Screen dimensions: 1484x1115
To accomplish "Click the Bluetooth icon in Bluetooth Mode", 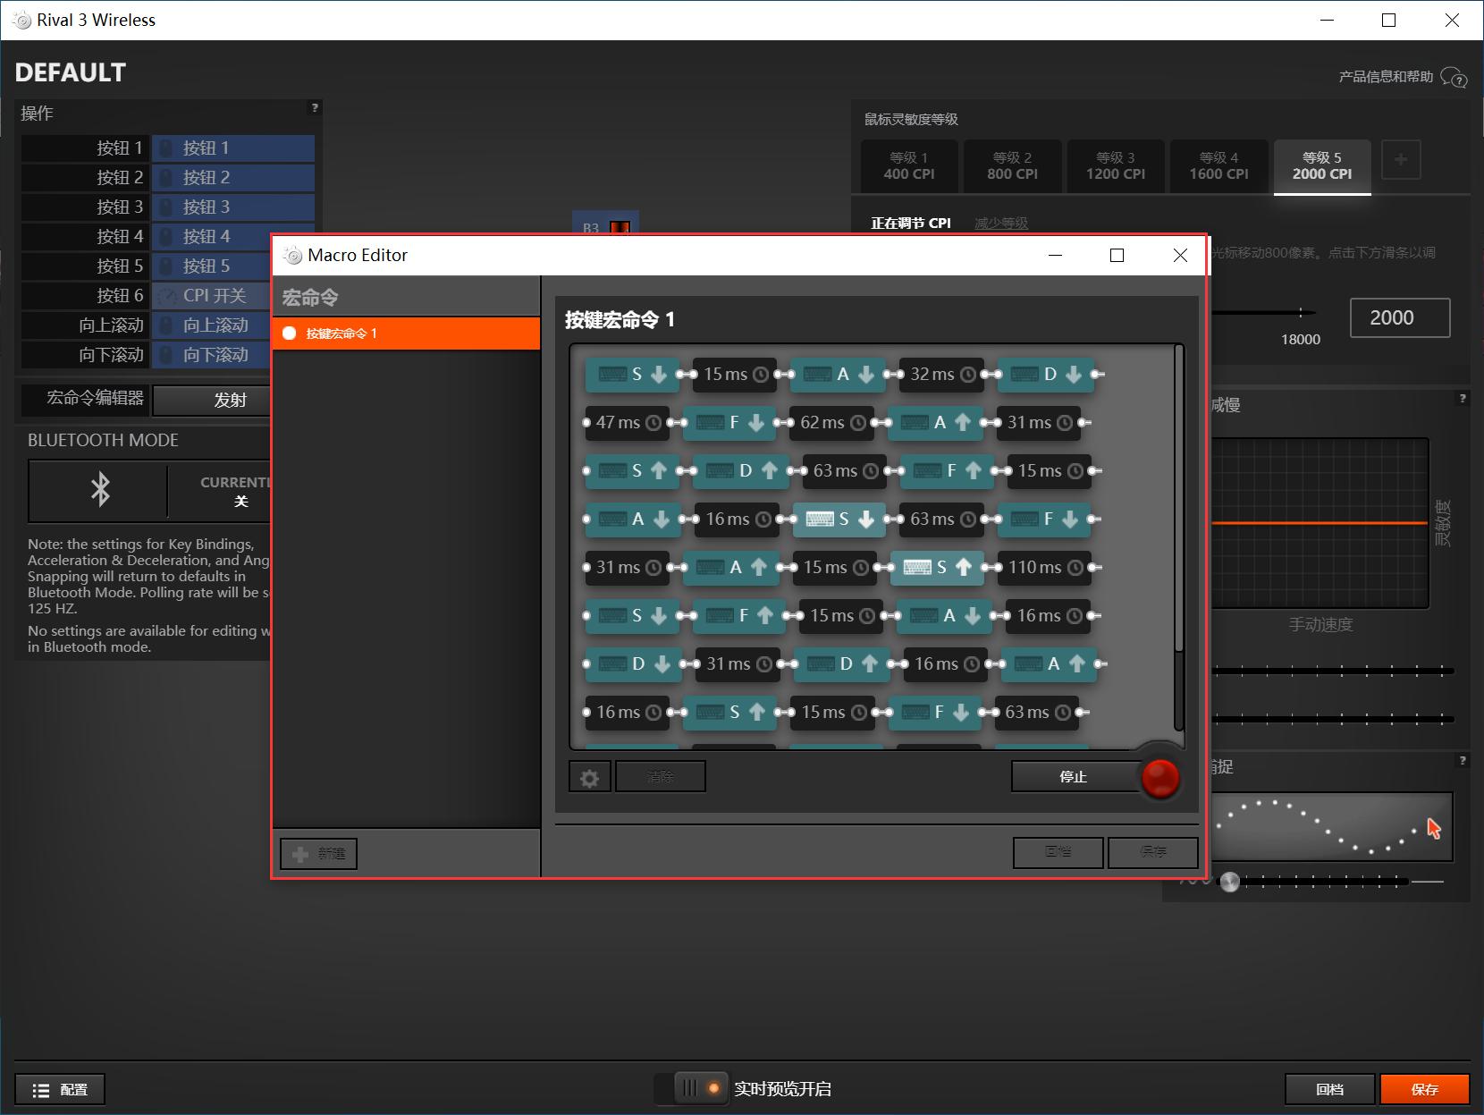I will 99,490.
